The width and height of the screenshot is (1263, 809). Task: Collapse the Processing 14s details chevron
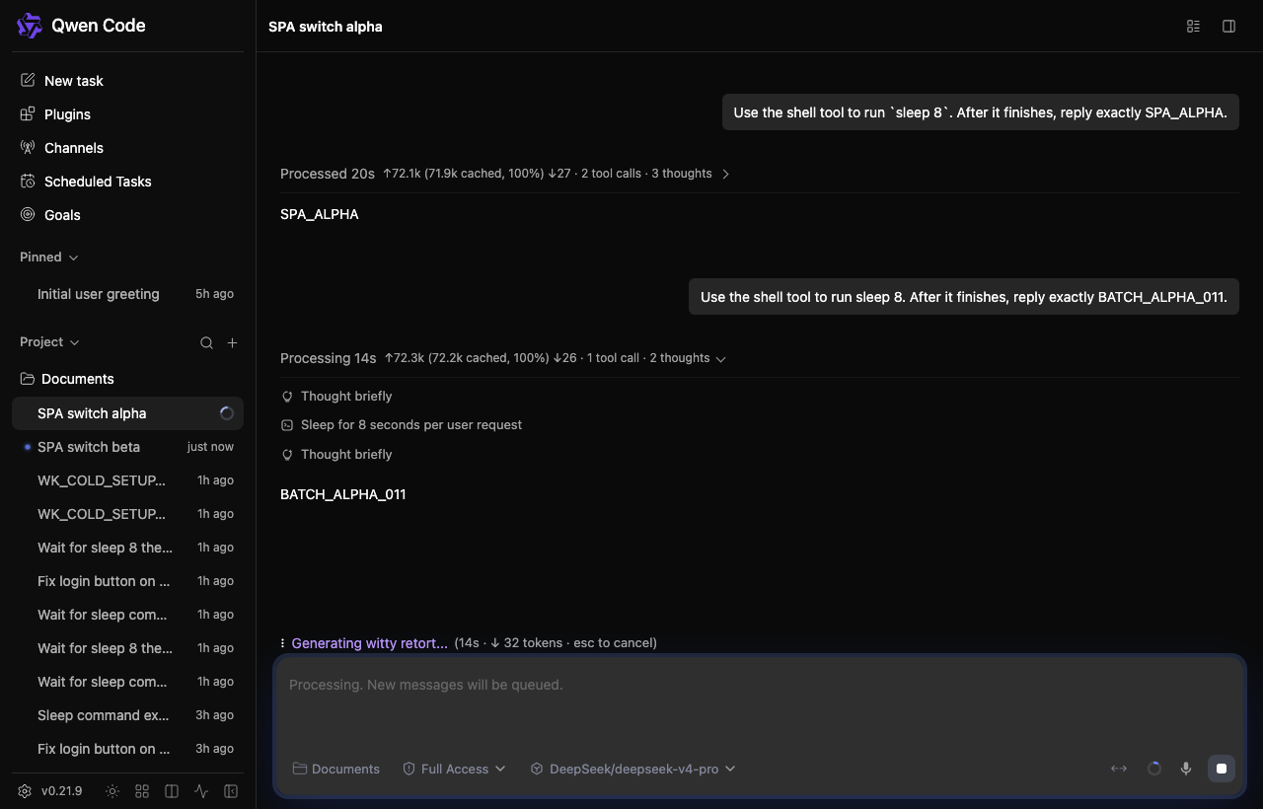[720, 359]
